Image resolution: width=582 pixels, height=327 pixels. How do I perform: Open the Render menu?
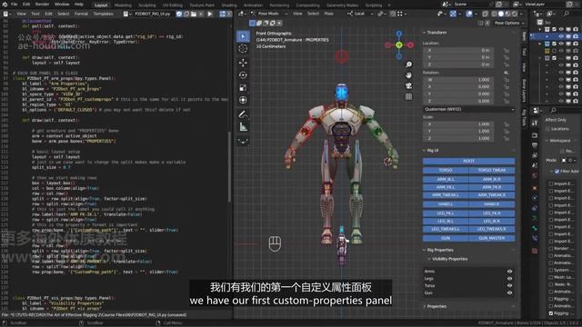[x=43, y=5]
